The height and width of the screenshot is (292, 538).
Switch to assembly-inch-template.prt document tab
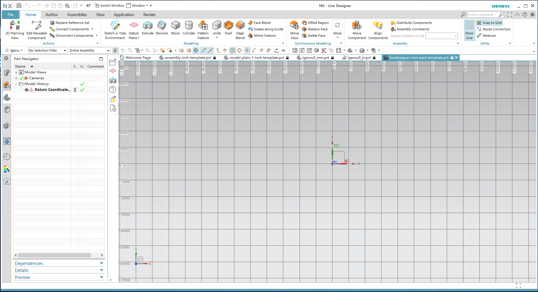click(x=188, y=58)
